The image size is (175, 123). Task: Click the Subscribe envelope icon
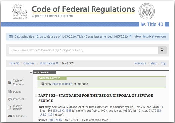[x=10, y=116]
